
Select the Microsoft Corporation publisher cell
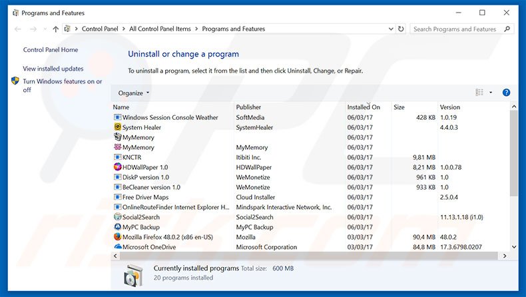(266, 247)
